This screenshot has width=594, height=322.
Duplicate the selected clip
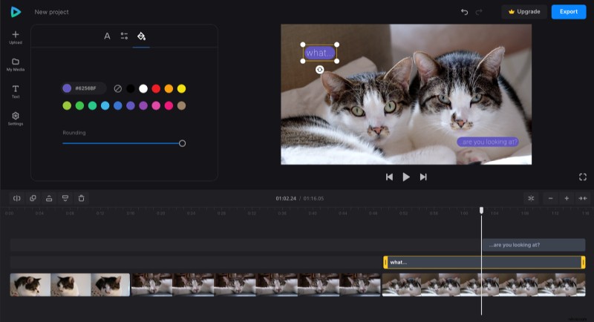[33, 198]
